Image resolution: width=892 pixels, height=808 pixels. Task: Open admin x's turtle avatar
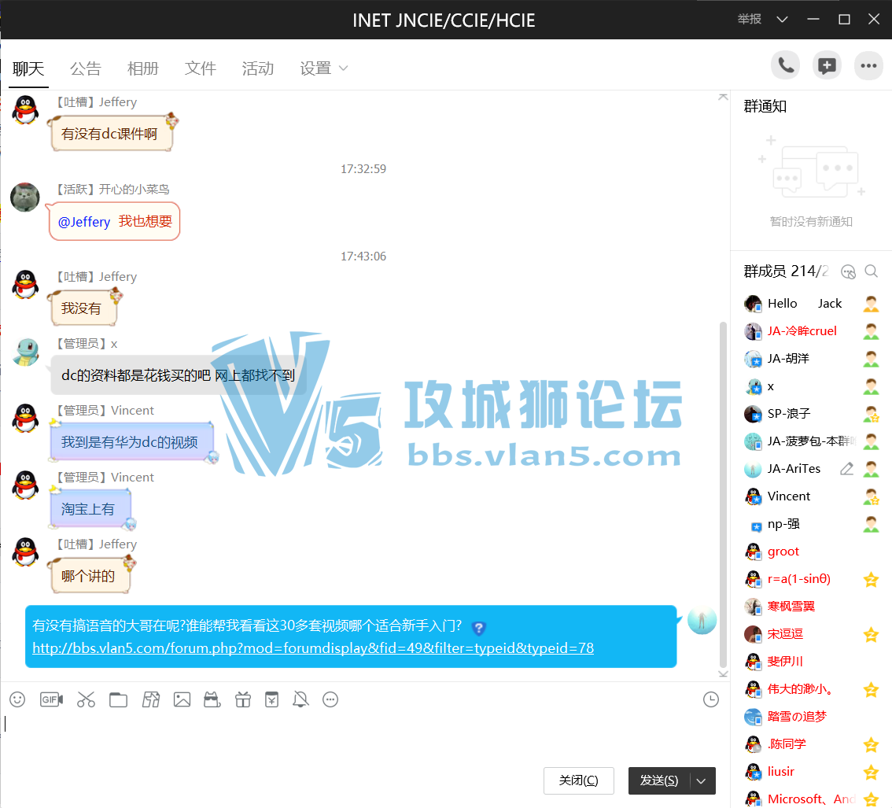pos(26,352)
